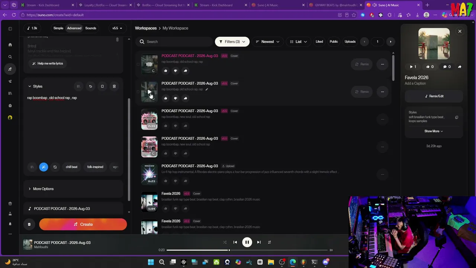Open the Search icon in the left sidebar
476x268 pixels.
pos(10,57)
